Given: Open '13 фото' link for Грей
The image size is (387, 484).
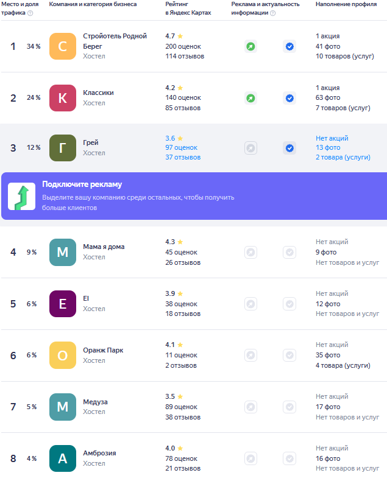Looking at the screenshot, I should pos(328,147).
